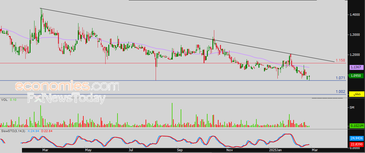365x153 pixels.
Task: Click the 2025Jan label on time axis
Action: tap(275, 150)
